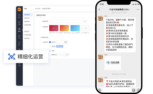Screen dimensions: 153x94
Task: Click the 选择礼品 button
Action: click(60, 46)
